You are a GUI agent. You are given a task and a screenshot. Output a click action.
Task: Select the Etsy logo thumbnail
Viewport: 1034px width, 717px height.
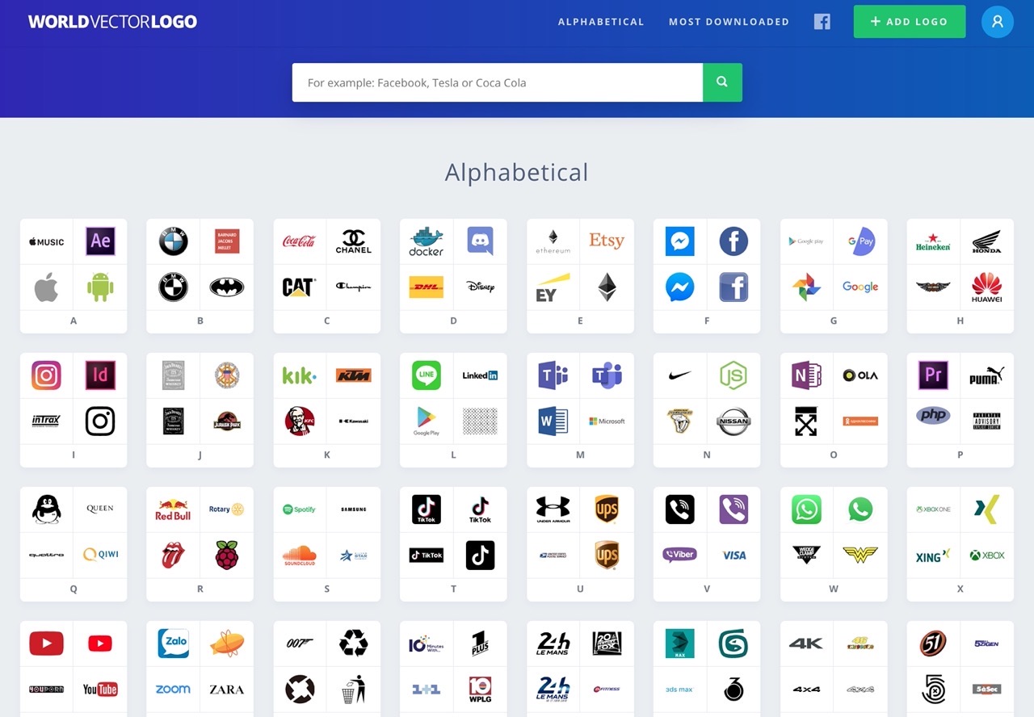click(607, 241)
